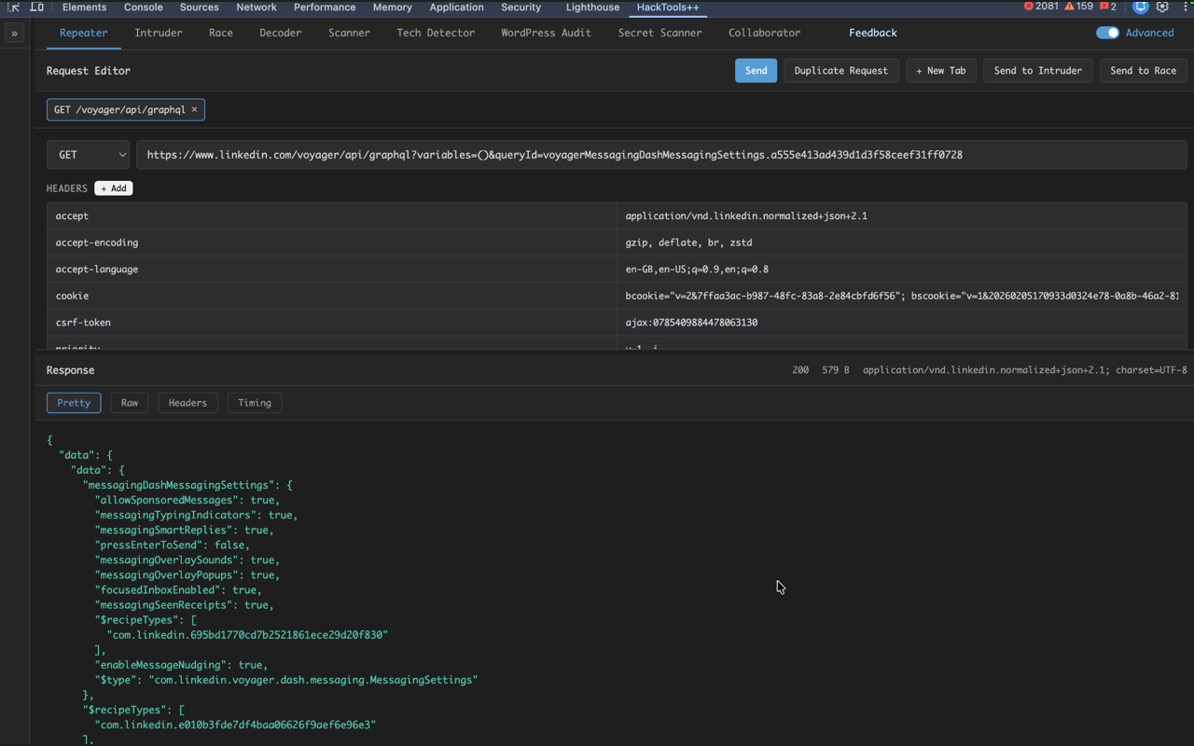Viewport: 1194px width, 746px height.
Task: Click the Feedback link
Action: (x=873, y=33)
